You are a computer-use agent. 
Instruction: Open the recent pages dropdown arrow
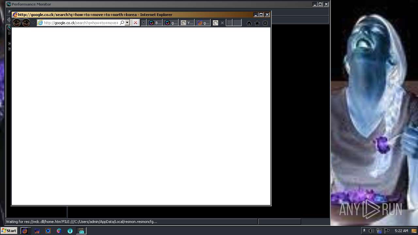click(x=33, y=23)
